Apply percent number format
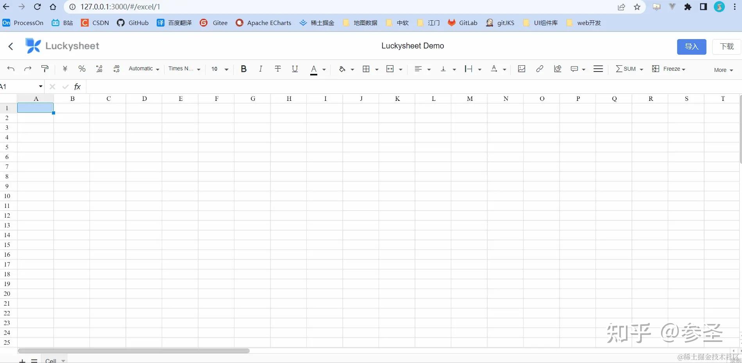The width and height of the screenshot is (742, 363). (x=82, y=69)
